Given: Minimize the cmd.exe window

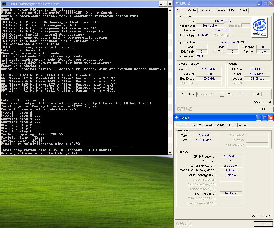Looking at the screenshot, I should [x=161, y=4].
